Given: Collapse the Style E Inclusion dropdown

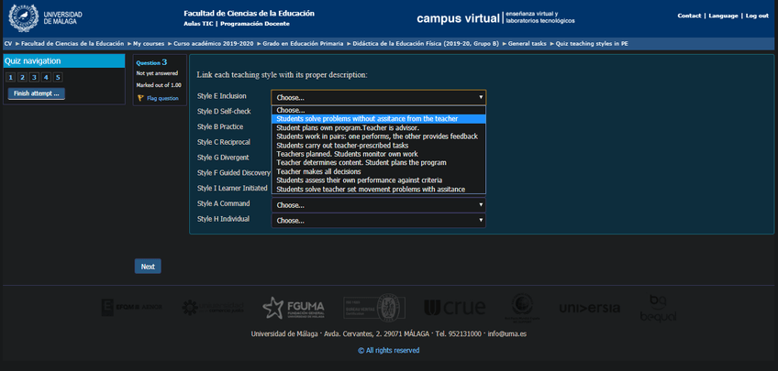Looking at the screenshot, I should point(378,97).
